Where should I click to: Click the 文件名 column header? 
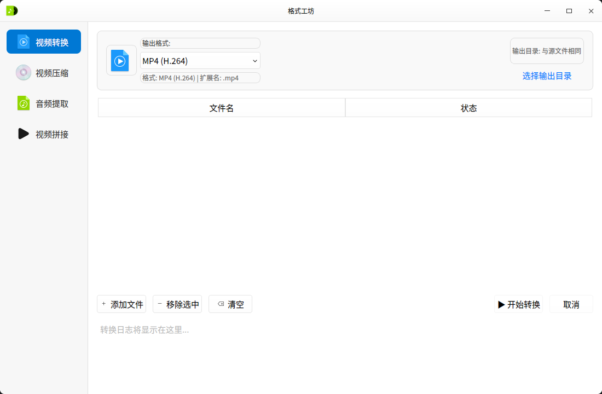(222, 108)
